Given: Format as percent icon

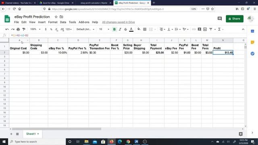Looking at the screenshot, I should coord(51,29).
